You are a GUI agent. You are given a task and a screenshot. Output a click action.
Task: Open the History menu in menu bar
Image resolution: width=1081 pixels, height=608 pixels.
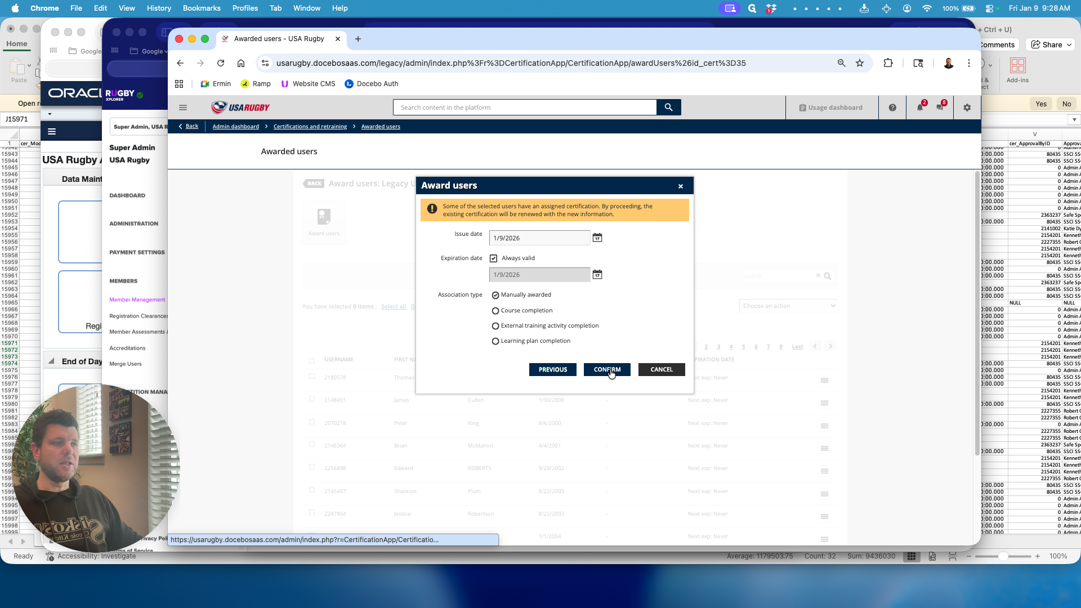(159, 8)
